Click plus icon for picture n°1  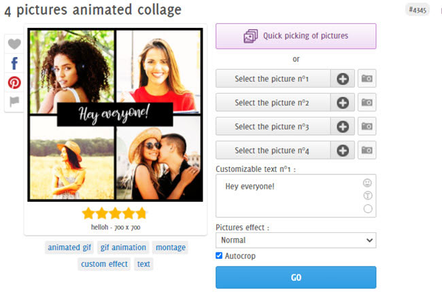pyautogui.click(x=343, y=79)
